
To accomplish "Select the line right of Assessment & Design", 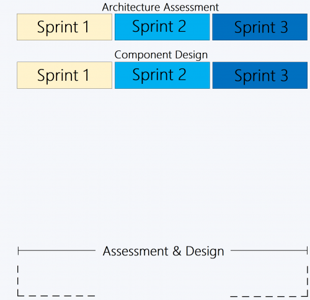I will pos(269,250).
